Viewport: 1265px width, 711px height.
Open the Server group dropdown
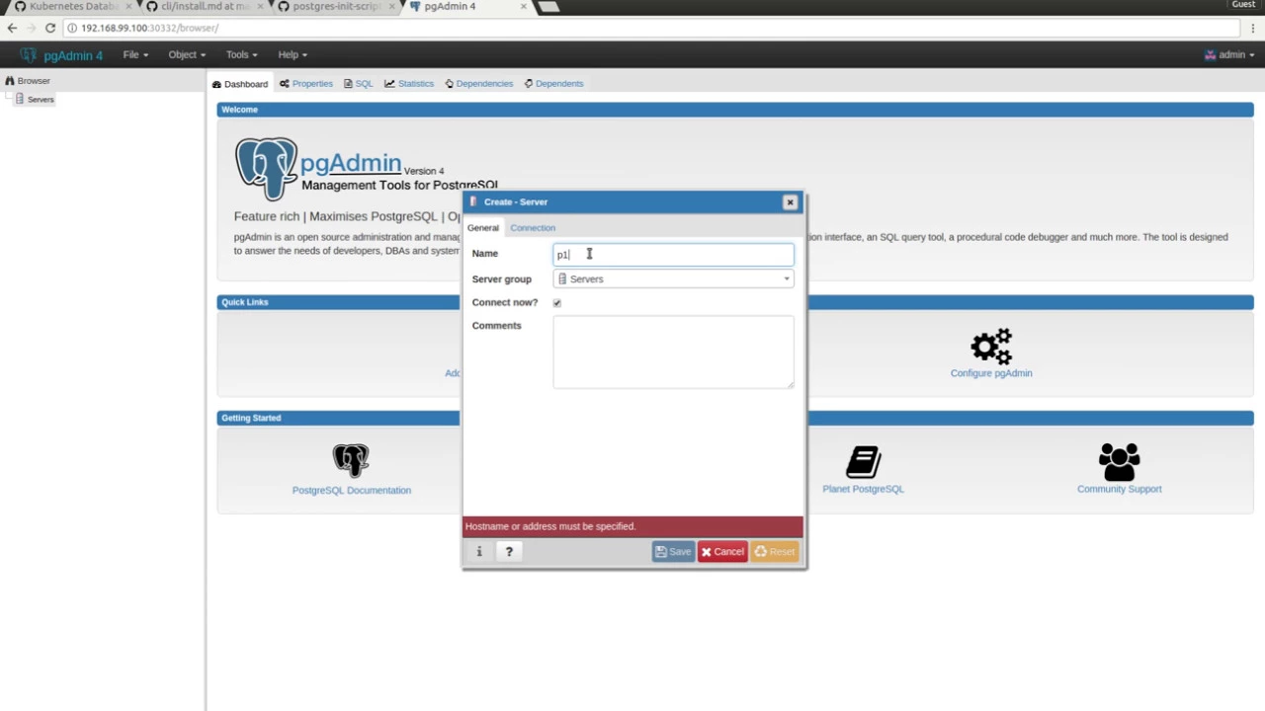[673, 279]
